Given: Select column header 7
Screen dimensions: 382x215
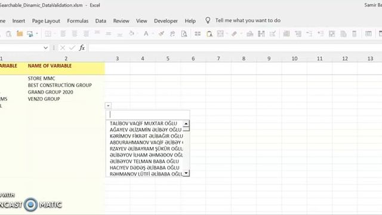Looking at the screenshot, I should 218,59.
